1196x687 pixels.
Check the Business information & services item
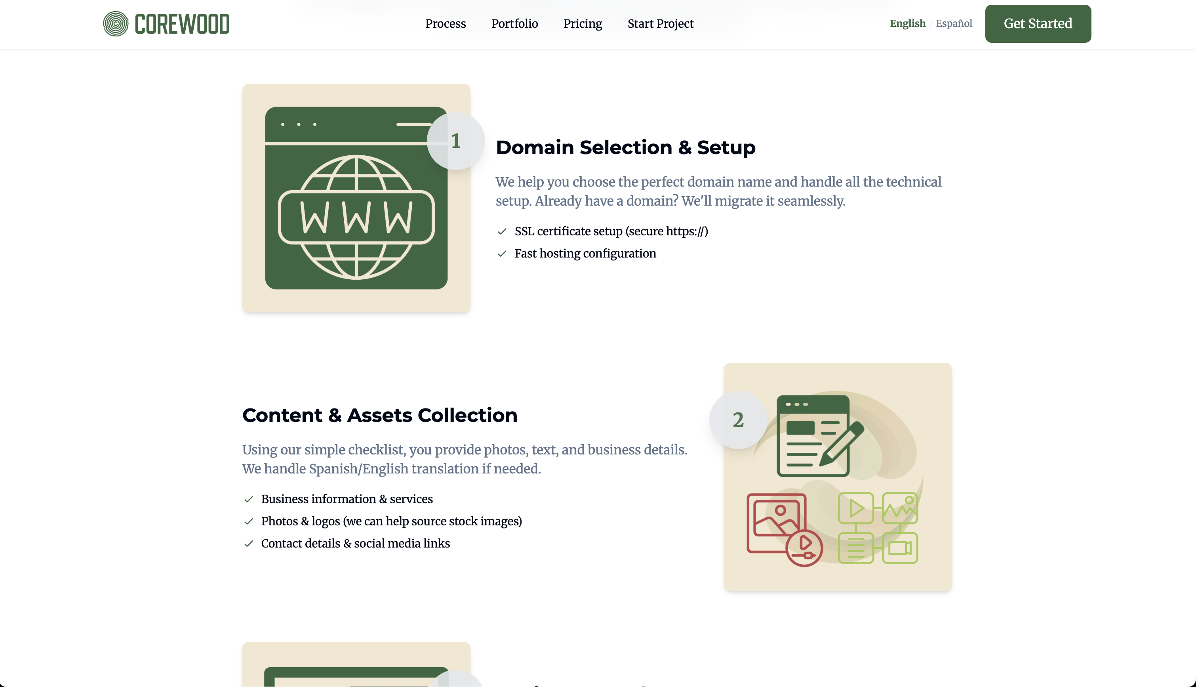click(249, 499)
